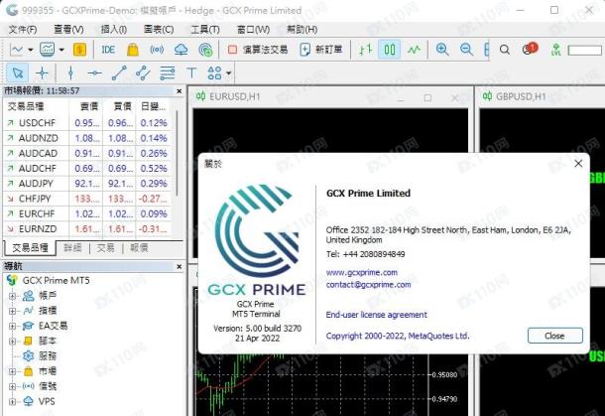Open dropdown arrow beside the profiles monitor icon
Image resolution: width=605 pixels, height=416 pixels.
tap(61, 50)
